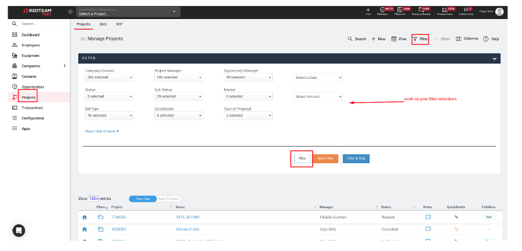Switch to the Bids tab

click(x=103, y=24)
